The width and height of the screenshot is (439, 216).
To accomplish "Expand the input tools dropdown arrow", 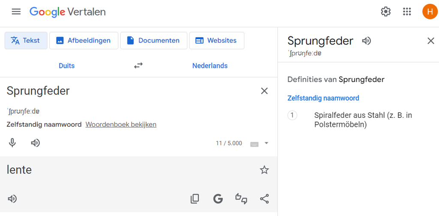I will tap(266, 143).
